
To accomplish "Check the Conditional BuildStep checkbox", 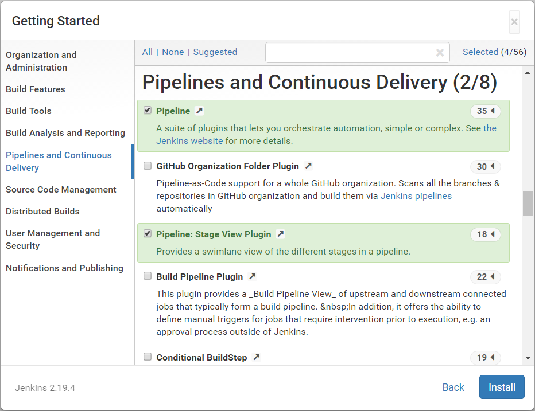I will click(x=148, y=357).
